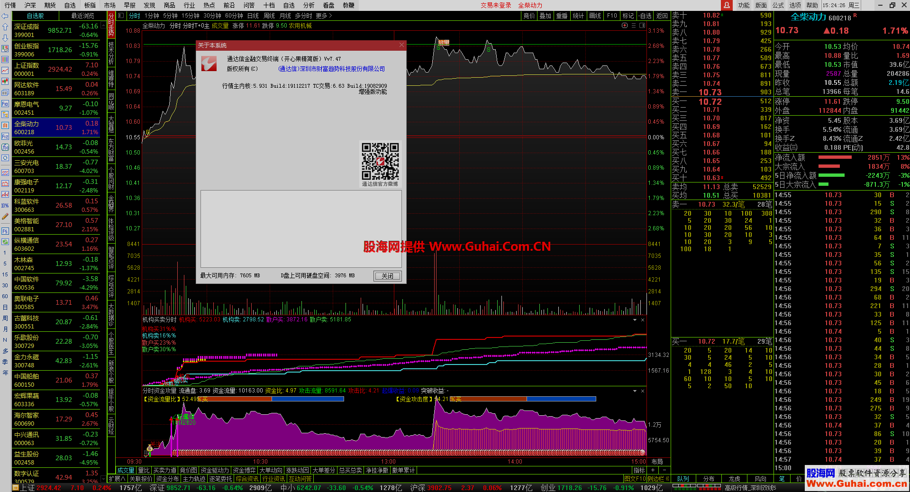
Task: Click the up-arrow circle icon above chart
Action: [x=625, y=26]
